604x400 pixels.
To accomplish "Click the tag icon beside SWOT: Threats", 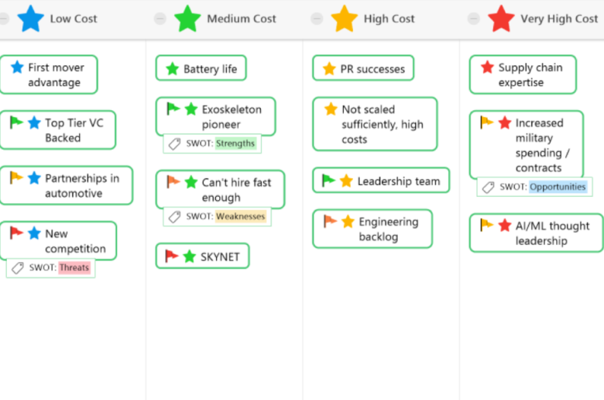I will coord(18,267).
